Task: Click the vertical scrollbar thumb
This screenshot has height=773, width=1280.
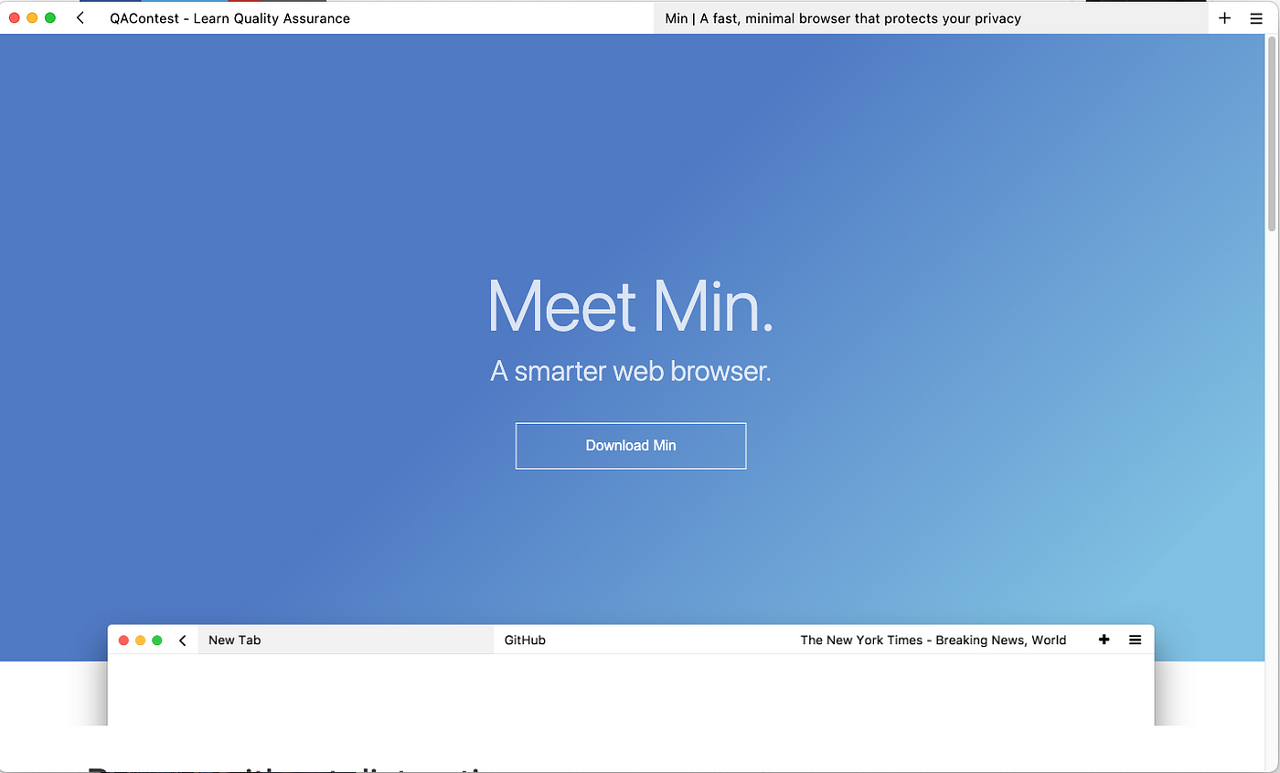Action: [1272, 135]
